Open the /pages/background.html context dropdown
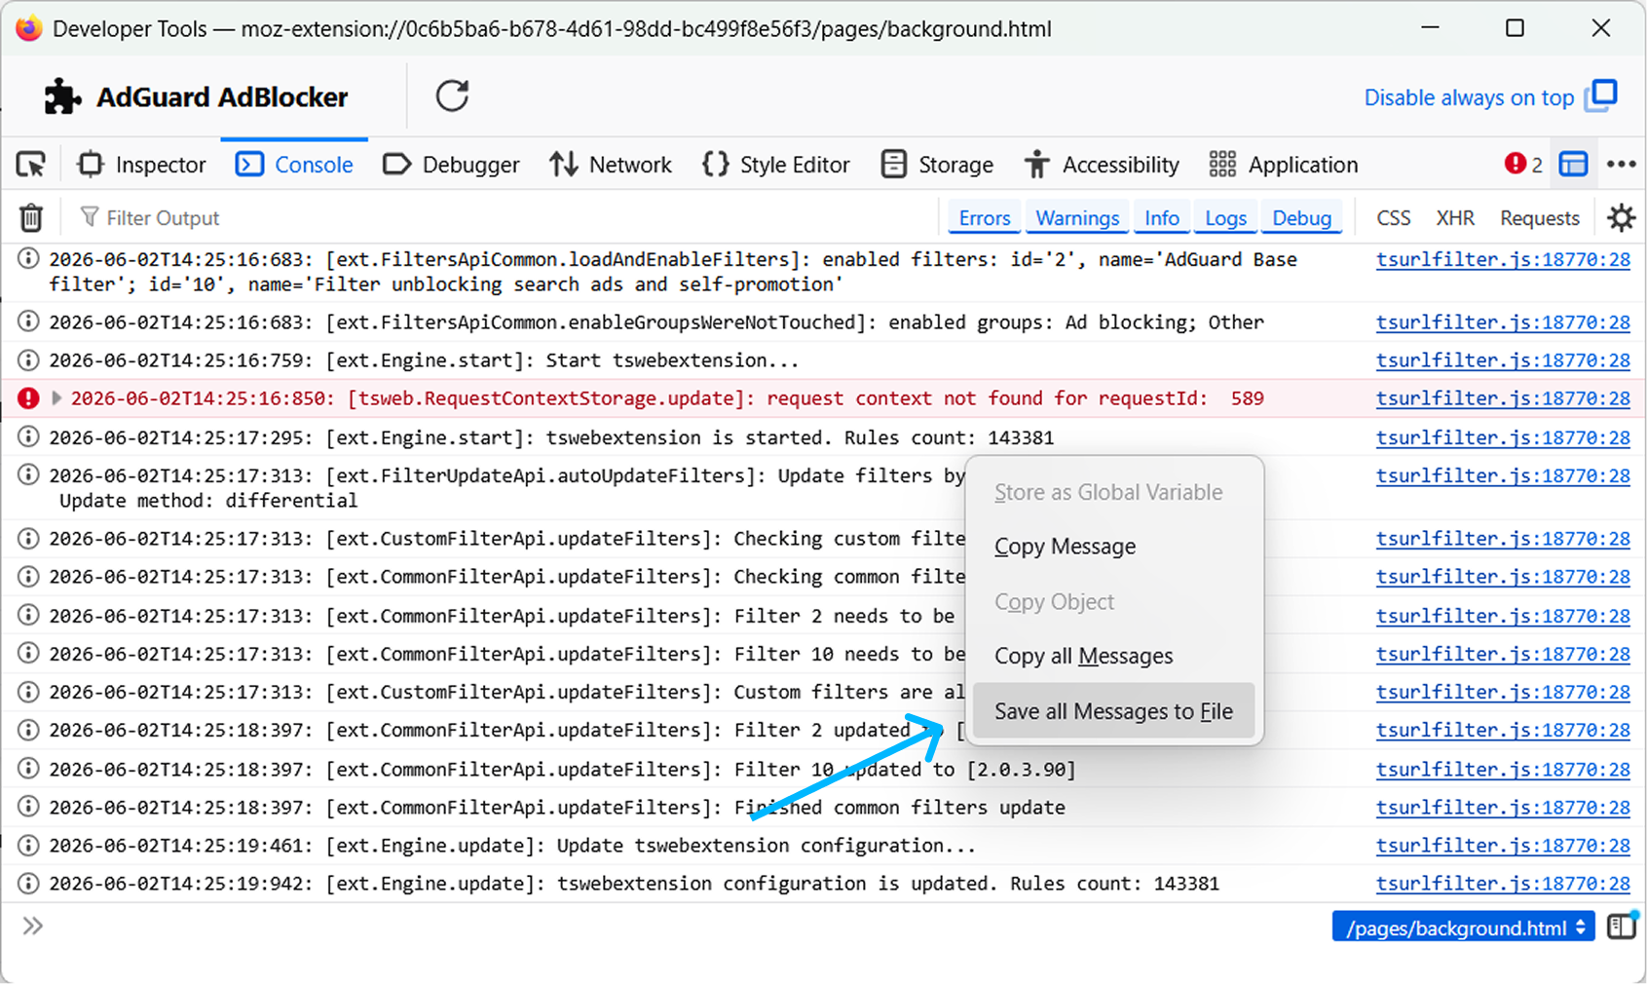The width and height of the screenshot is (1647, 984). pyautogui.click(x=1463, y=927)
